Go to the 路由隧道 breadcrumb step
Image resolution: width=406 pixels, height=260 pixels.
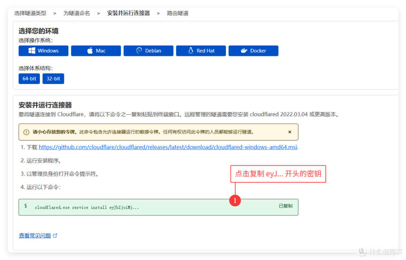(177, 13)
